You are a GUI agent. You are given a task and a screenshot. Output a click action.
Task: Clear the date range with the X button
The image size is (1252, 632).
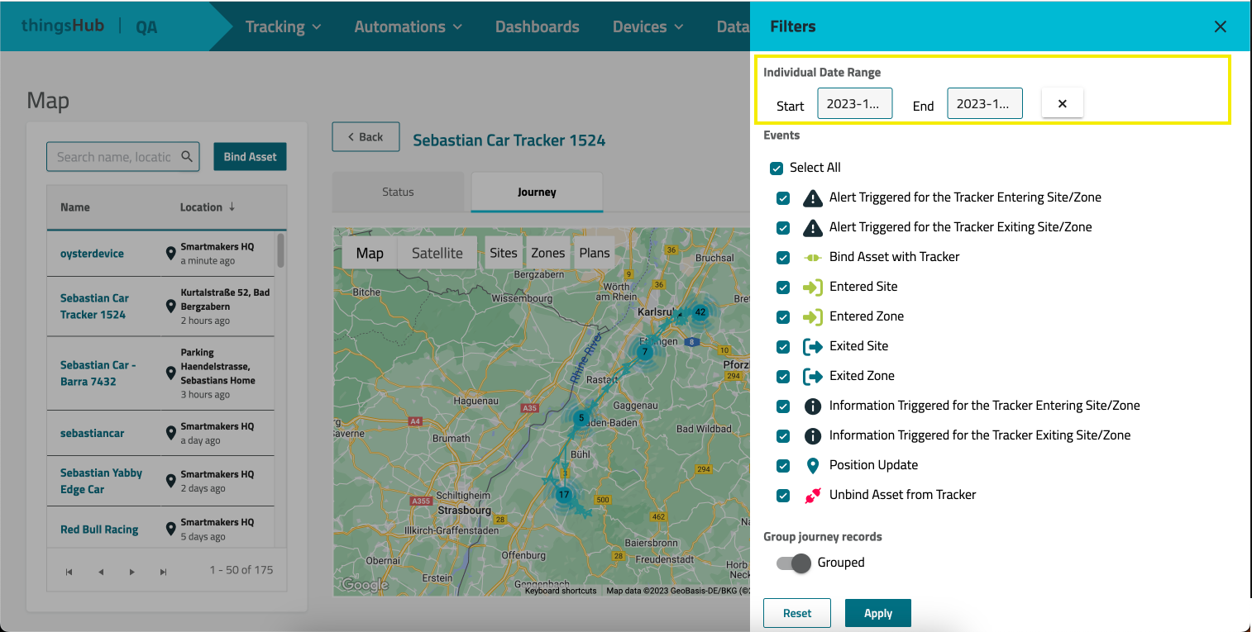1062,104
